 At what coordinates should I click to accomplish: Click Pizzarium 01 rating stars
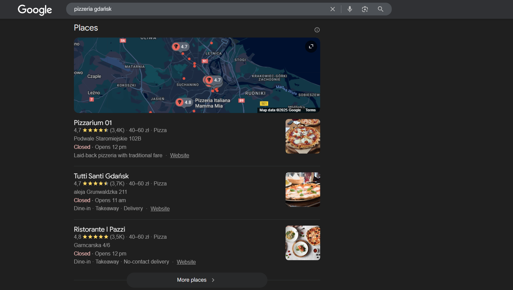click(95, 130)
